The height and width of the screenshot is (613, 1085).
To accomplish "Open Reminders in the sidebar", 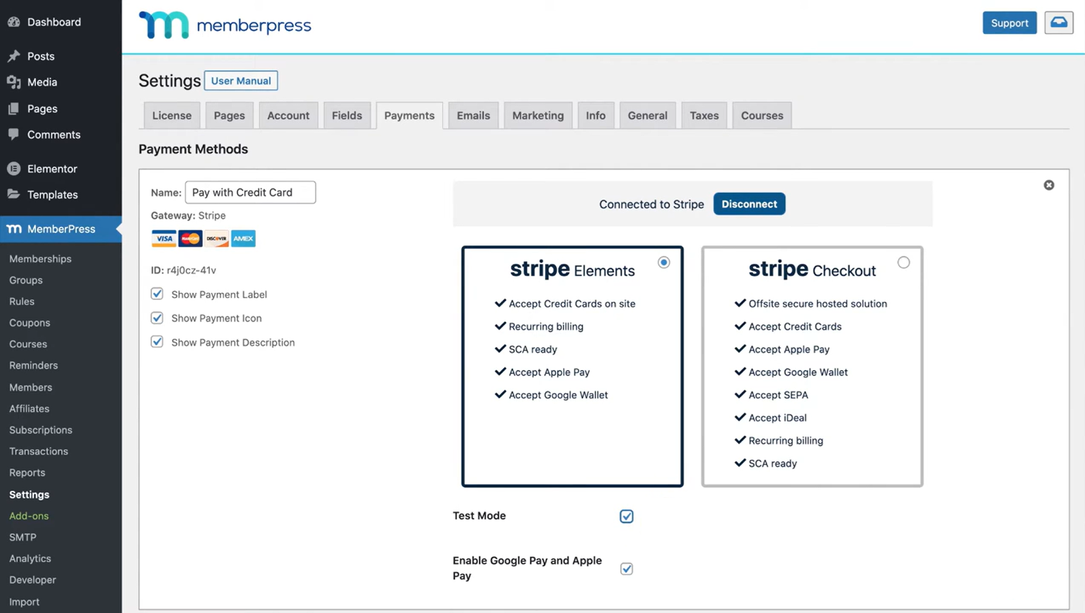I will pos(34,366).
